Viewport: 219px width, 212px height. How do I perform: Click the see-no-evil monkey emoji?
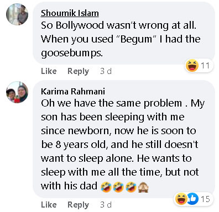[x=143, y=187]
